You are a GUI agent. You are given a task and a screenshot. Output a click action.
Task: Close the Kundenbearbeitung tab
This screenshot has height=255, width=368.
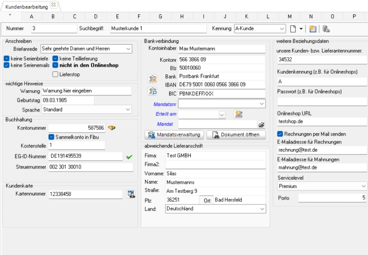point(54,4)
